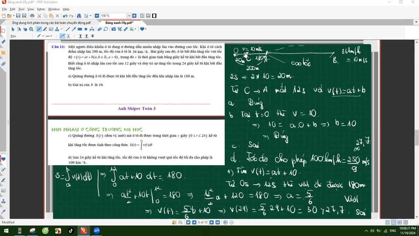
Task: Click the Redo arrow icon
Action: click(71, 16)
